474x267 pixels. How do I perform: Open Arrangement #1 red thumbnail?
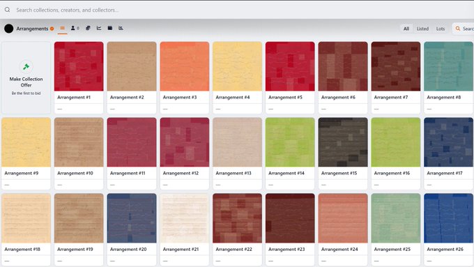point(79,66)
